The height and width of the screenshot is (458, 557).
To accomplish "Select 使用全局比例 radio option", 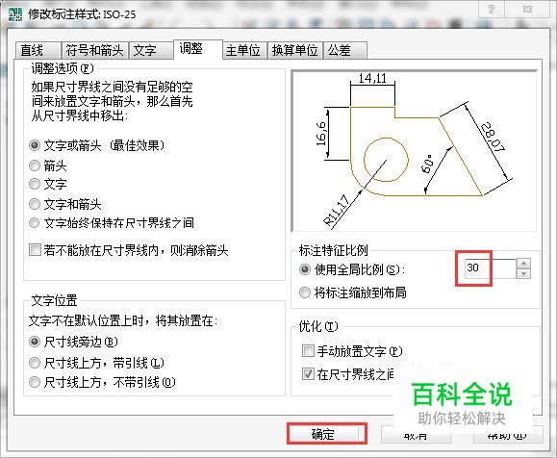I will point(305,269).
